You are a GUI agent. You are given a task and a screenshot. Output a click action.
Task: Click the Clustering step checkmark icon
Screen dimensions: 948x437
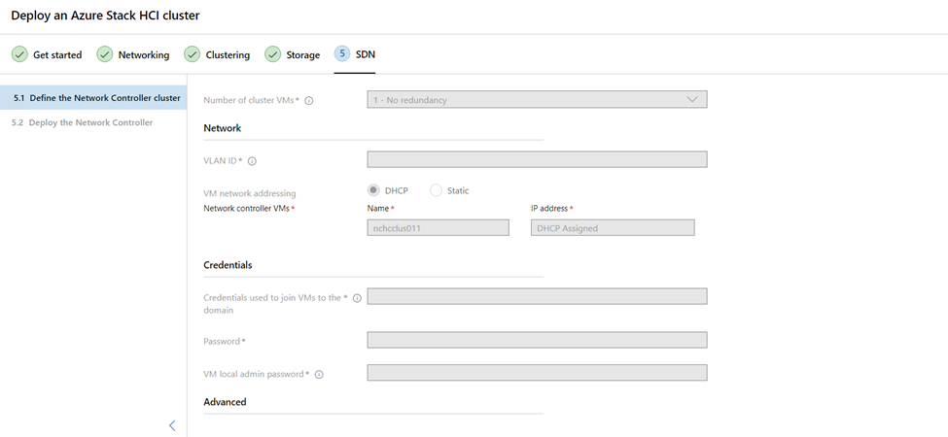pos(193,54)
